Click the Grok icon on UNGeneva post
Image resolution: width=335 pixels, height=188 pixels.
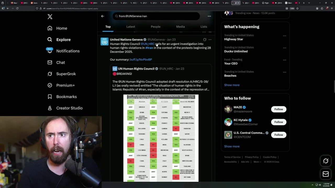tap(205, 40)
